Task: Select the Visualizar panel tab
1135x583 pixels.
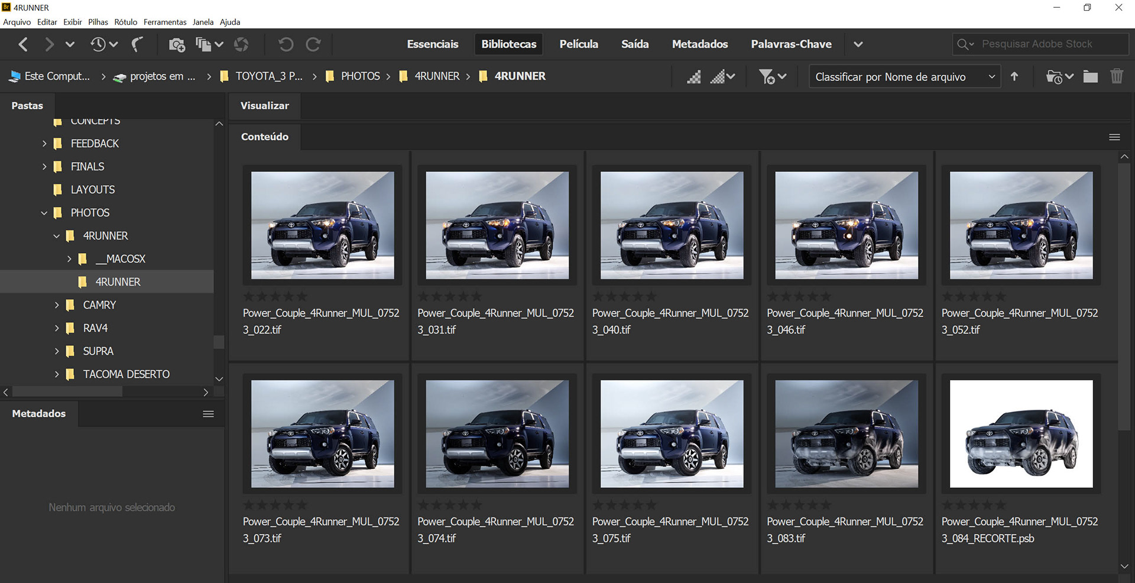Action: coord(265,106)
